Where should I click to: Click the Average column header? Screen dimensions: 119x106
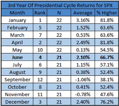click(83, 13)
